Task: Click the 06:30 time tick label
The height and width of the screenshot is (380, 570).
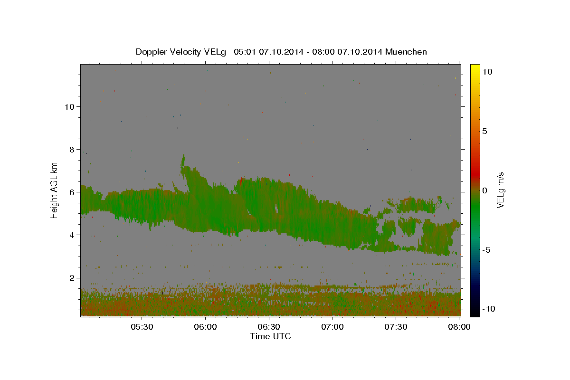Action: (x=268, y=327)
